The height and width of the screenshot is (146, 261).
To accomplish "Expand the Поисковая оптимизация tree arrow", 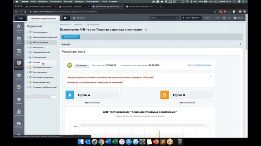I will 27,77.
